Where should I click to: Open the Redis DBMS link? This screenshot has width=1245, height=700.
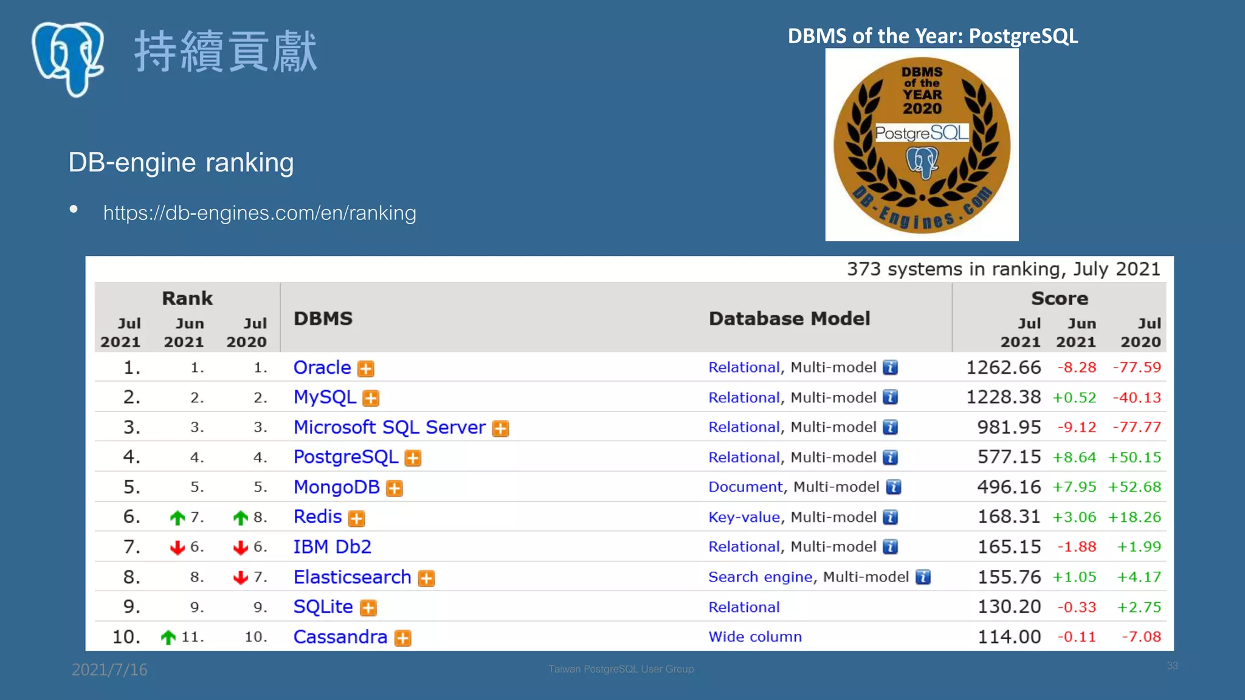(317, 516)
